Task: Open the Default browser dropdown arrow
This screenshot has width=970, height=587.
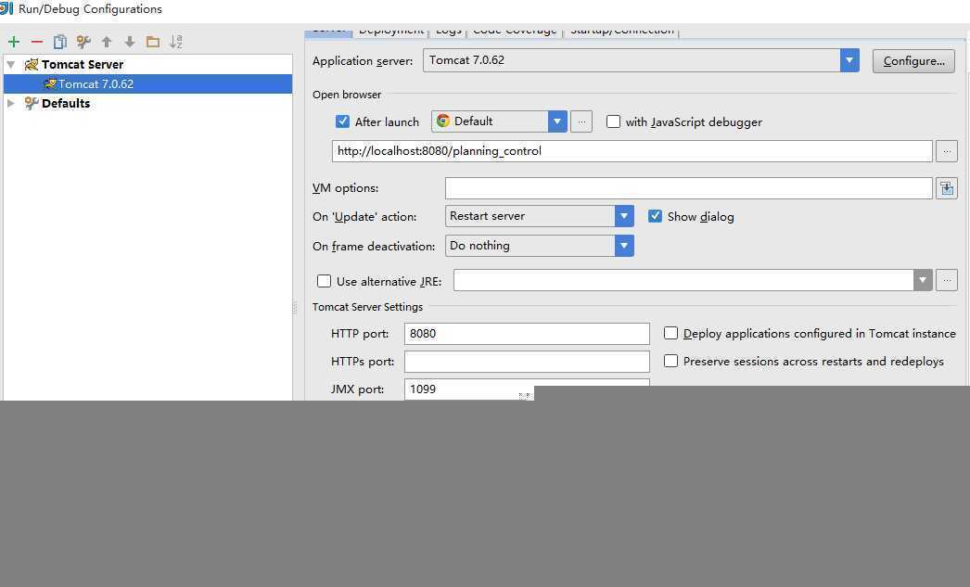Action: (557, 121)
